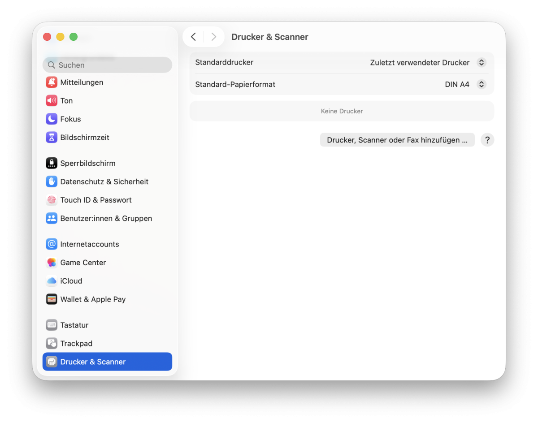538x423 pixels.
Task: Click the Mitteilungen bell icon
Action: [52, 82]
